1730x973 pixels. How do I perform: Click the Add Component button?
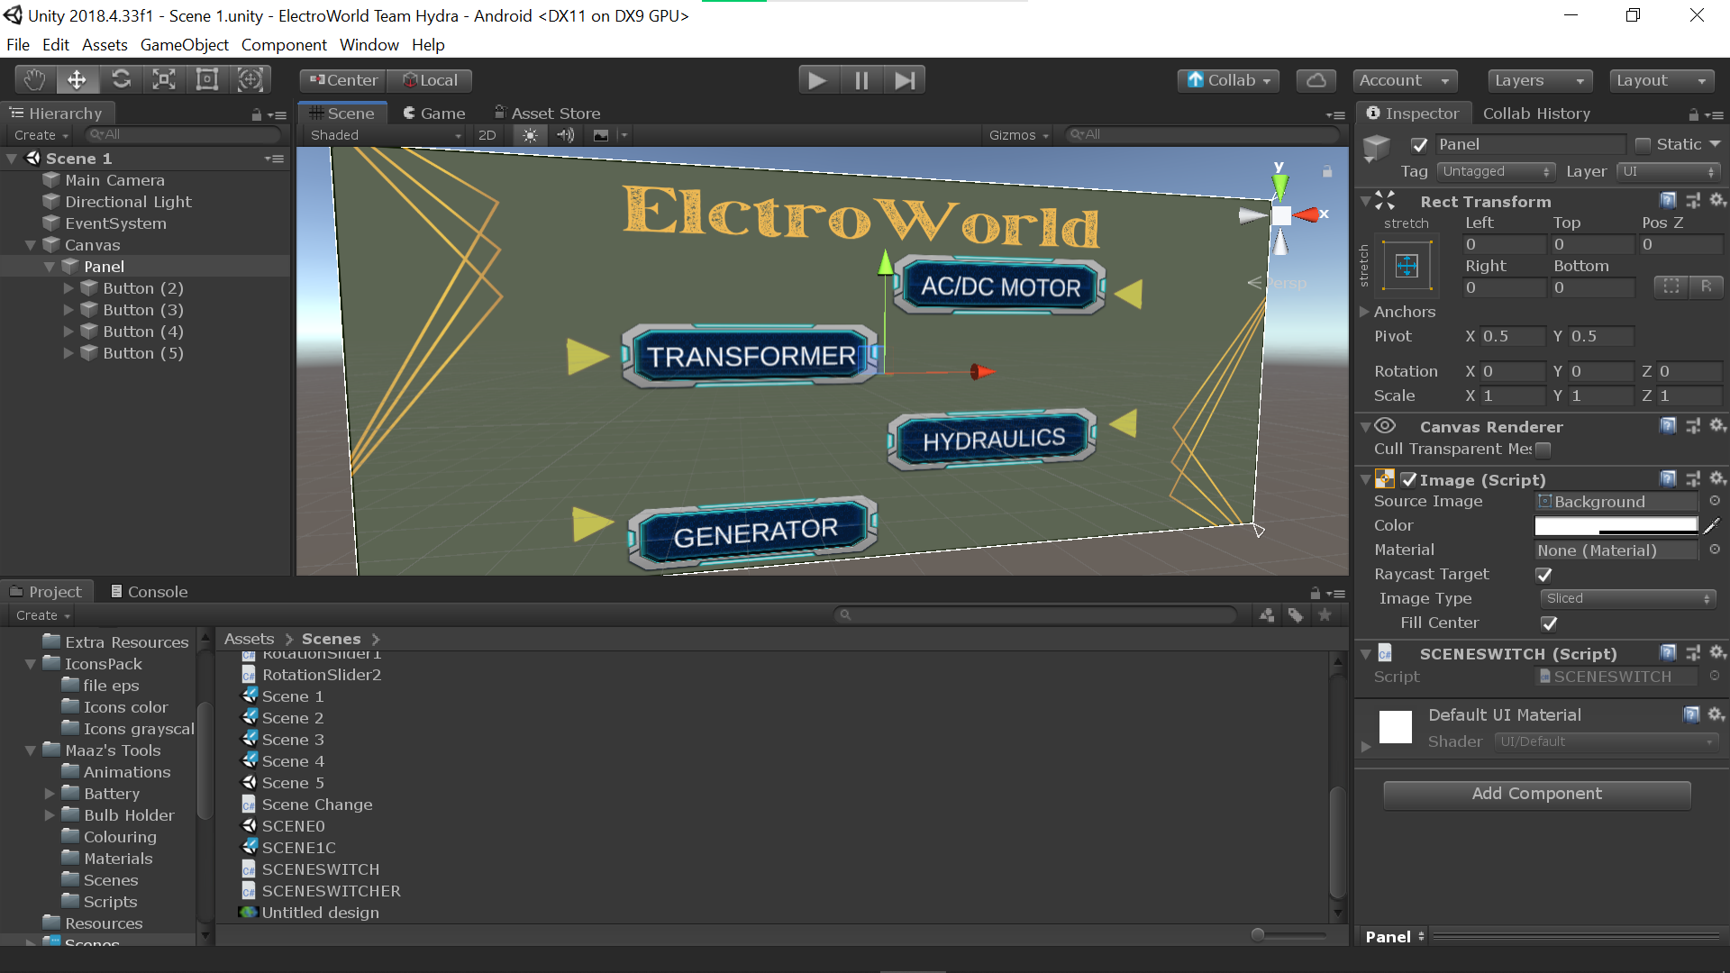pos(1536,794)
